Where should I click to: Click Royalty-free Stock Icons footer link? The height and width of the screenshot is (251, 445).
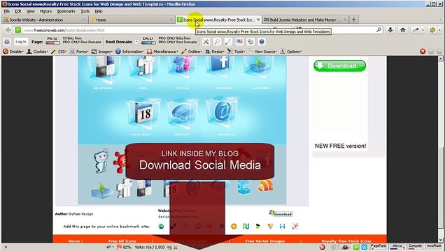346,241
